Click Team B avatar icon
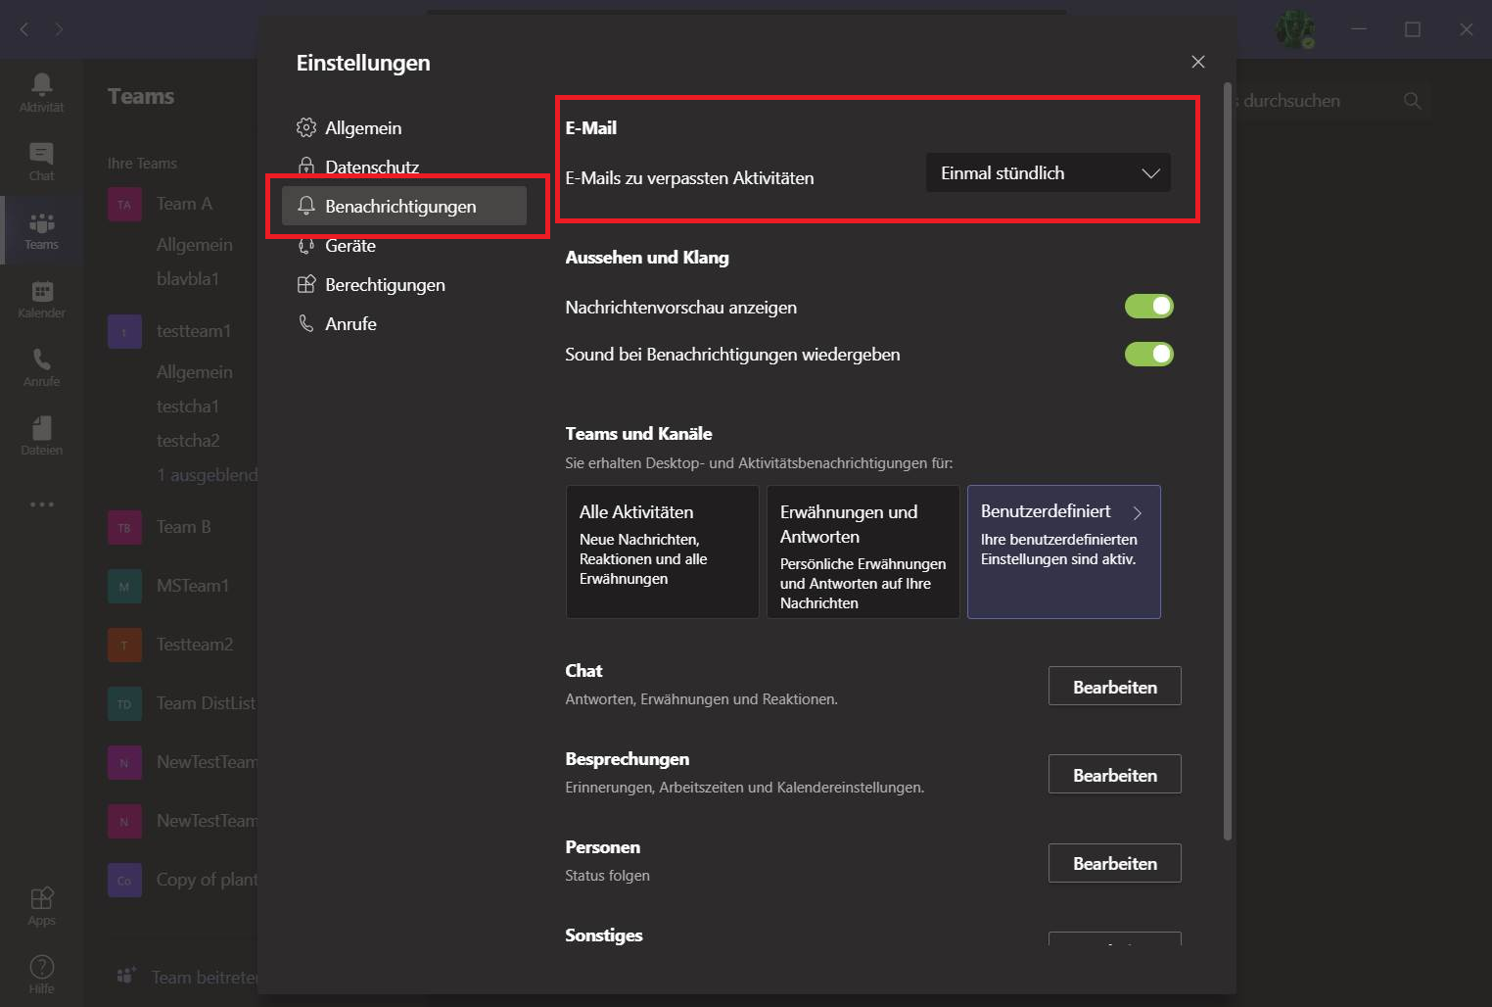 pyautogui.click(x=124, y=528)
